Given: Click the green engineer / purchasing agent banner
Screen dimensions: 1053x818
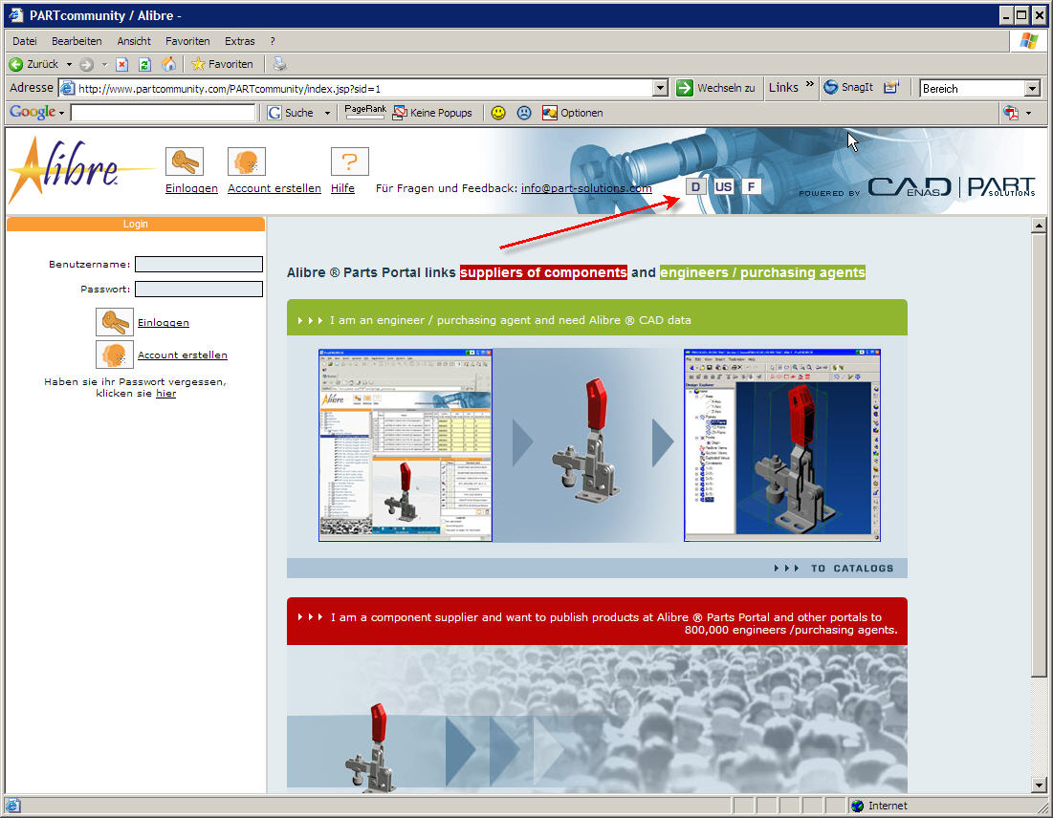Looking at the screenshot, I should tap(597, 318).
